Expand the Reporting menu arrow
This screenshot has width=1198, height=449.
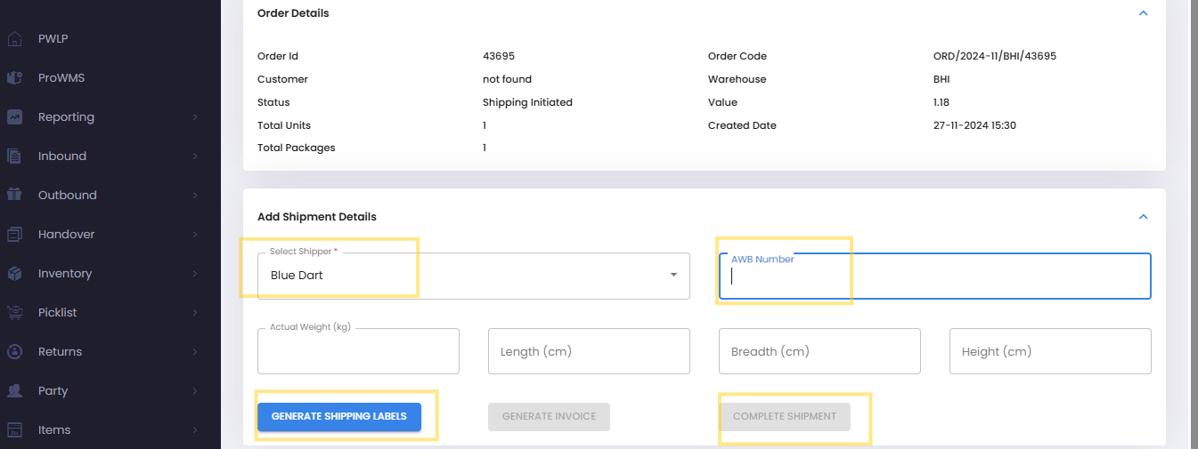[195, 117]
